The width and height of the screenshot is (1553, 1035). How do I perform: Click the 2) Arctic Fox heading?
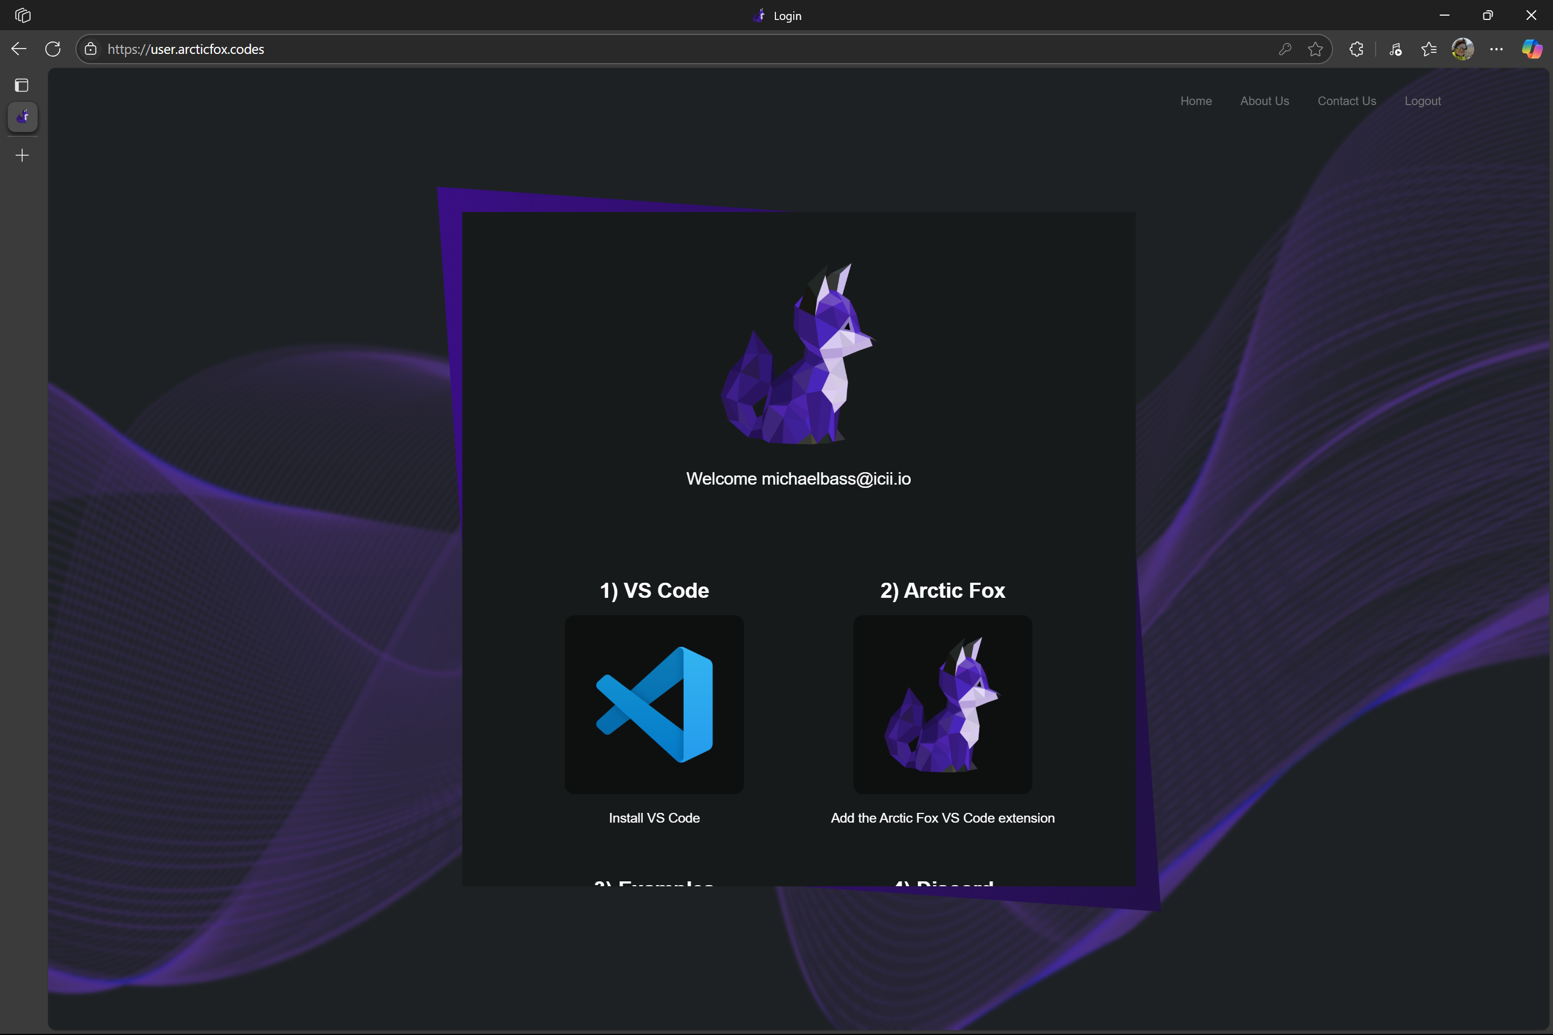943,590
